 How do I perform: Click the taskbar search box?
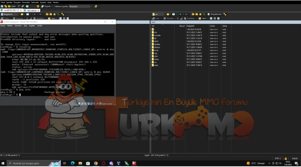(x=34, y=163)
